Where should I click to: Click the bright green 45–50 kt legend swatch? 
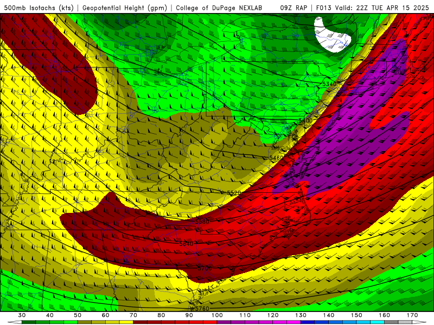71,322
